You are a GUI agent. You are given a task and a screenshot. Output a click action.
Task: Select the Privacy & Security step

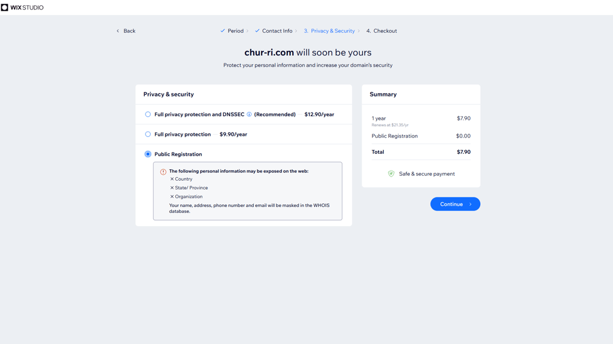(x=329, y=31)
